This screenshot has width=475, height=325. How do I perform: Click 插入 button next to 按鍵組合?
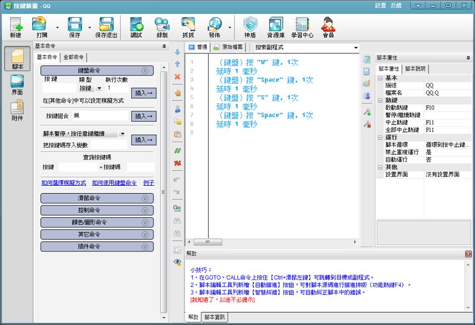(x=143, y=116)
